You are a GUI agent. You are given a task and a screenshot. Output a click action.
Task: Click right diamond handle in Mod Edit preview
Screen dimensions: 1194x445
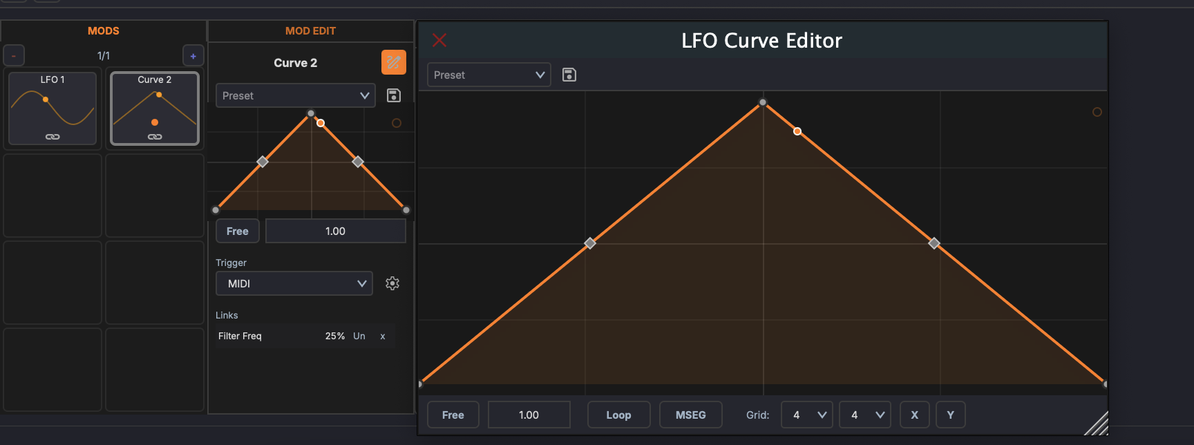click(358, 162)
